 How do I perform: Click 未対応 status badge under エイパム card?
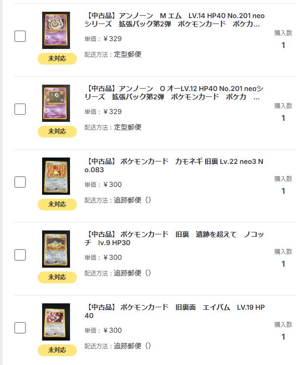pyautogui.click(x=57, y=350)
